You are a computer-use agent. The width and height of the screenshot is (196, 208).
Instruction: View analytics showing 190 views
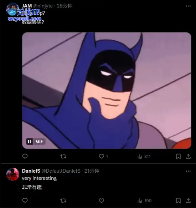[144, 201]
